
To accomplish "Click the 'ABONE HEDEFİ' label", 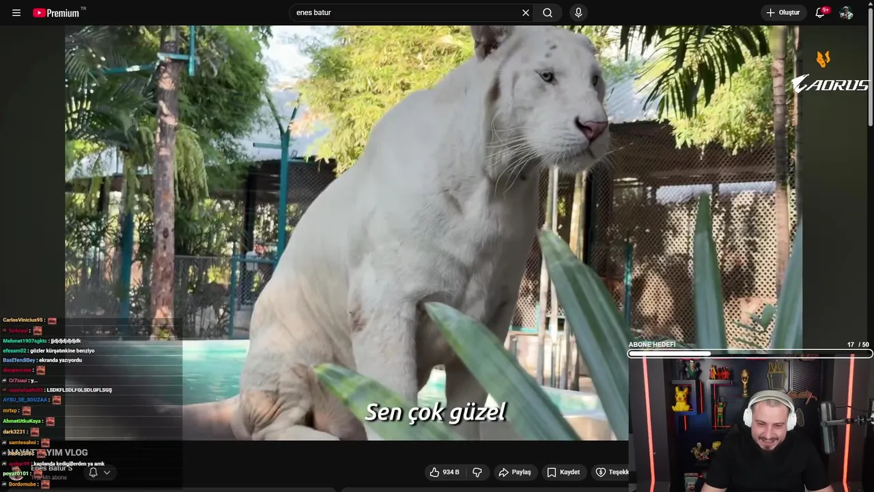I will [x=652, y=345].
